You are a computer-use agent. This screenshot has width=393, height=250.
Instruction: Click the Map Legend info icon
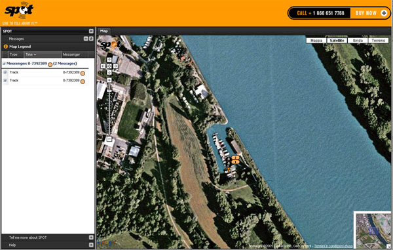click(x=5, y=47)
